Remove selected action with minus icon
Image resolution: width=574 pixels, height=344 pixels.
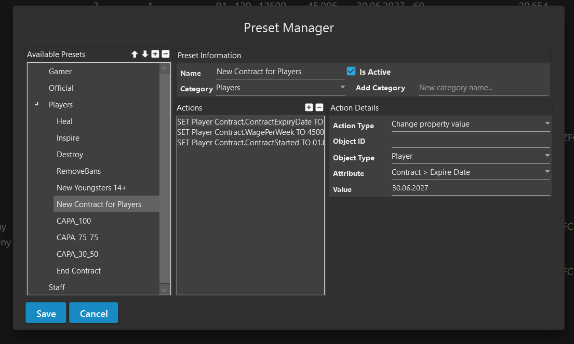[x=319, y=107]
